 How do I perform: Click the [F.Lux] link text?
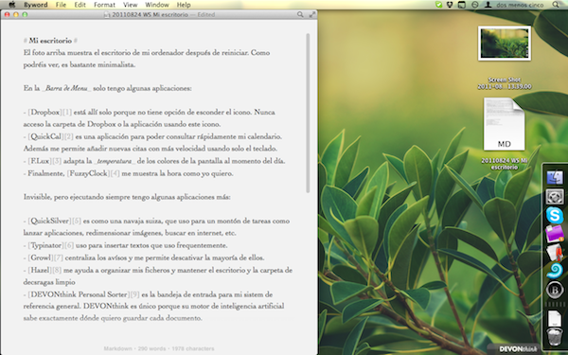(40, 161)
